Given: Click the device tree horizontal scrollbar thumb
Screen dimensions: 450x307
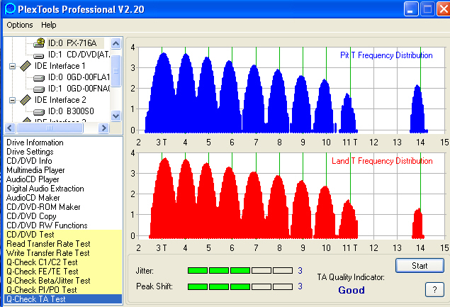Looking at the screenshot, I should point(50,128).
